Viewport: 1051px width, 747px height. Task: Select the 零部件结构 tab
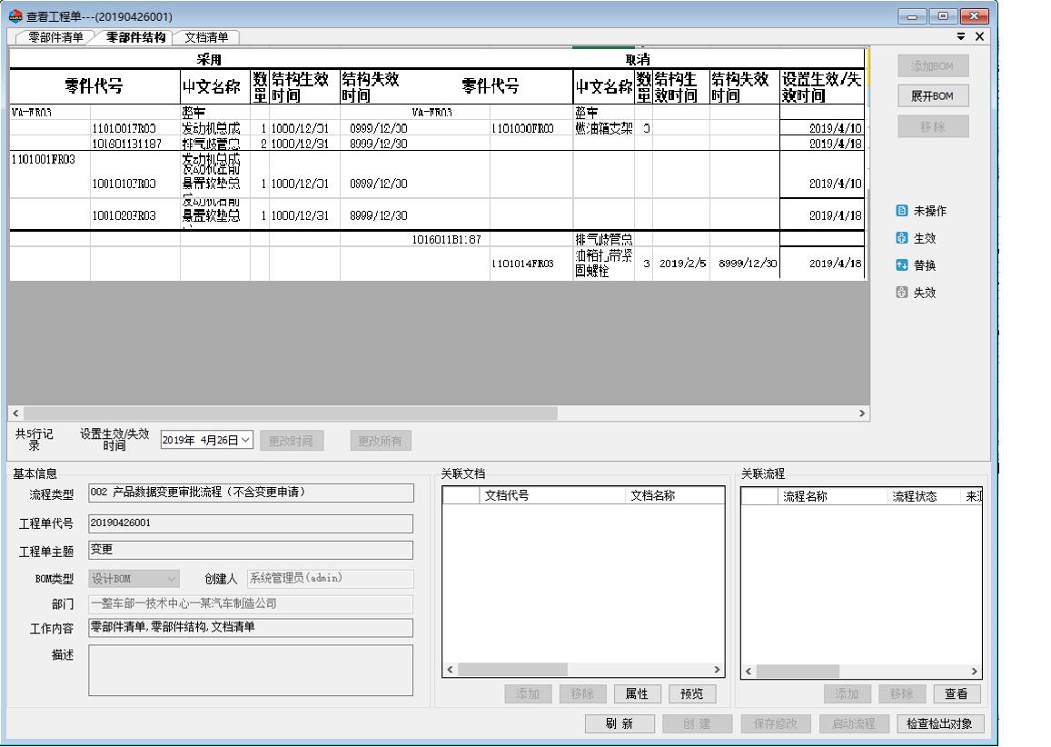point(135,37)
